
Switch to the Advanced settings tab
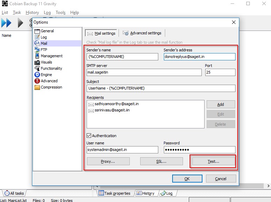click(142, 33)
